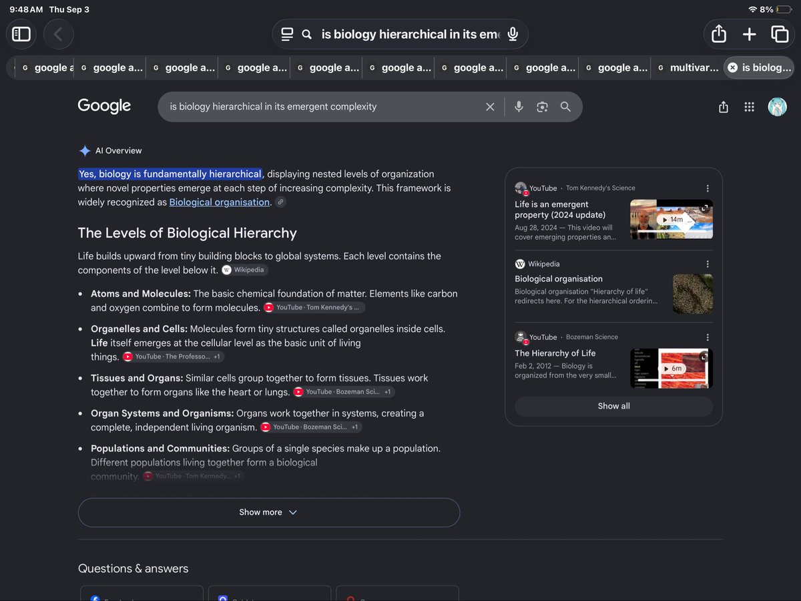Open 'Biological organisation' card title
801x601 pixels.
click(559, 279)
